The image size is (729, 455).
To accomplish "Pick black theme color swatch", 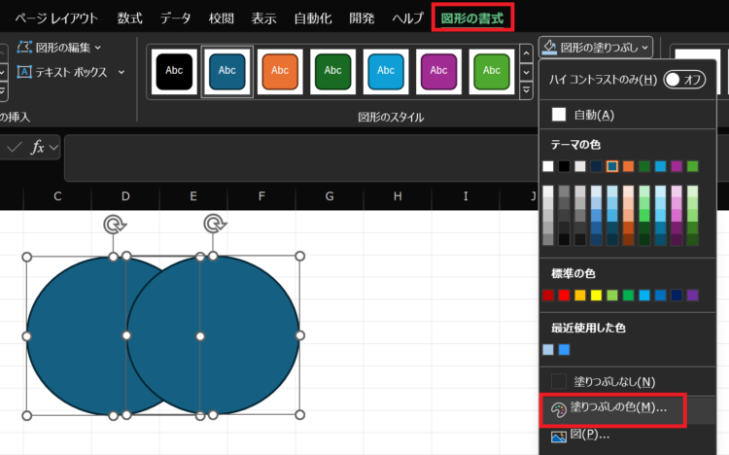I will pos(564,166).
